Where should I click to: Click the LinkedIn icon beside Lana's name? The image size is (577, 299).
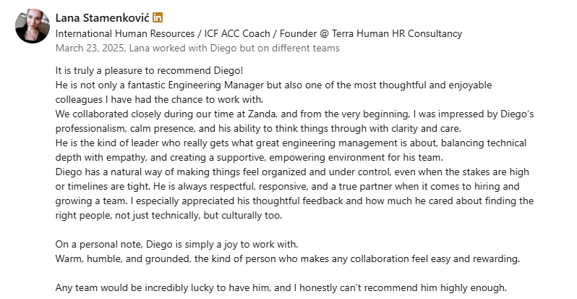(158, 17)
